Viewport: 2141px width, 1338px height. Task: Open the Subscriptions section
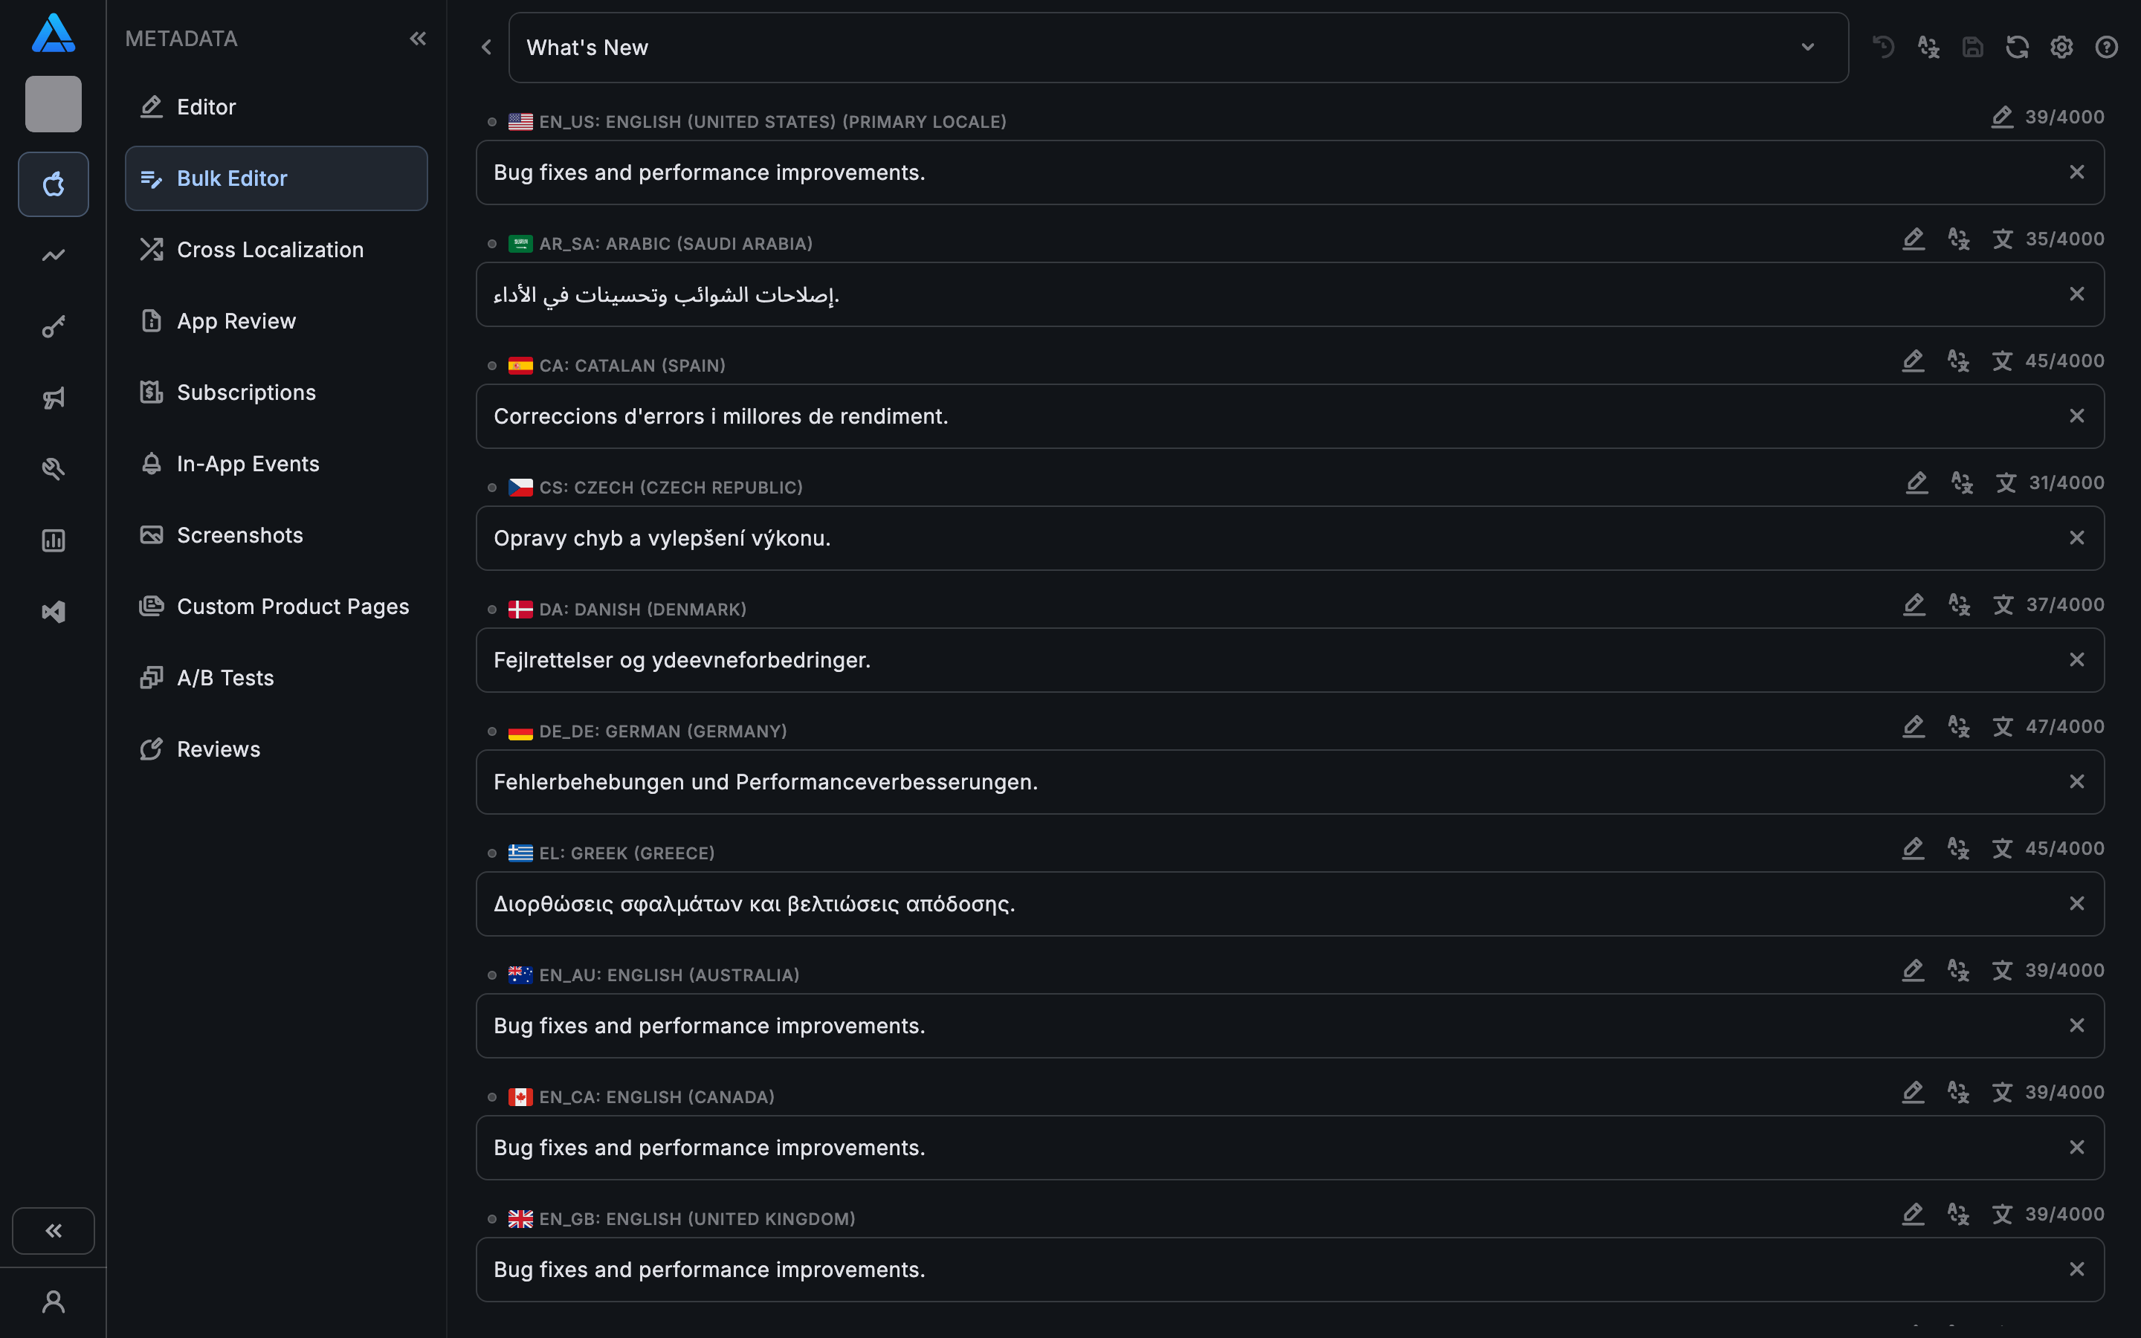click(246, 392)
